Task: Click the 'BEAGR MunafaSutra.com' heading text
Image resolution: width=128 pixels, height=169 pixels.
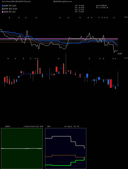Action: 62,2
